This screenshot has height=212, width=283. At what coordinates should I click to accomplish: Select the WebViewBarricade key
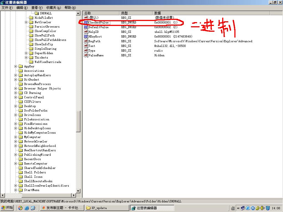pyautogui.click(x=48, y=62)
